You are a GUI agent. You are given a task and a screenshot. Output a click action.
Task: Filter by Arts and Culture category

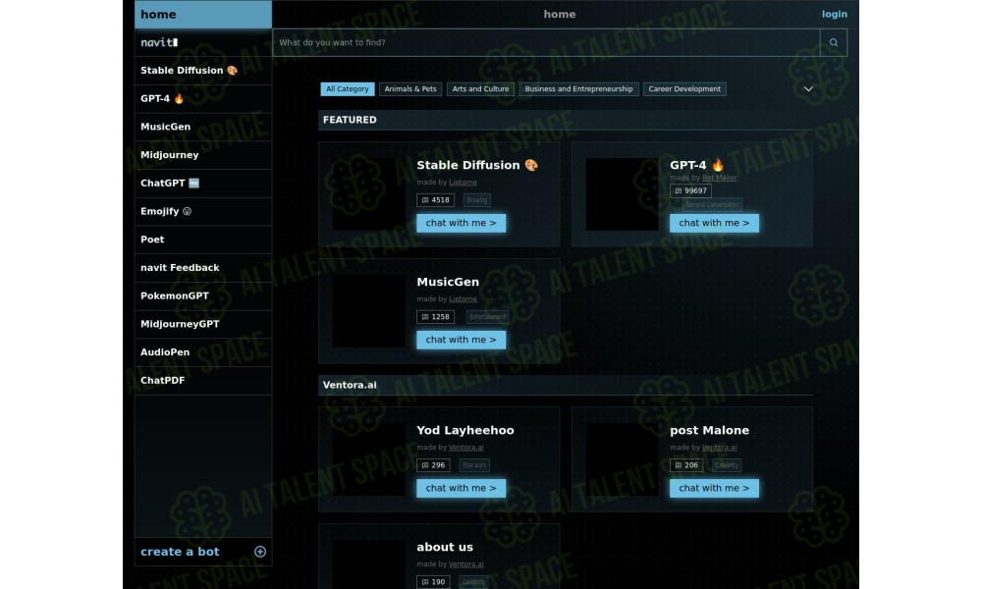pos(480,89)
